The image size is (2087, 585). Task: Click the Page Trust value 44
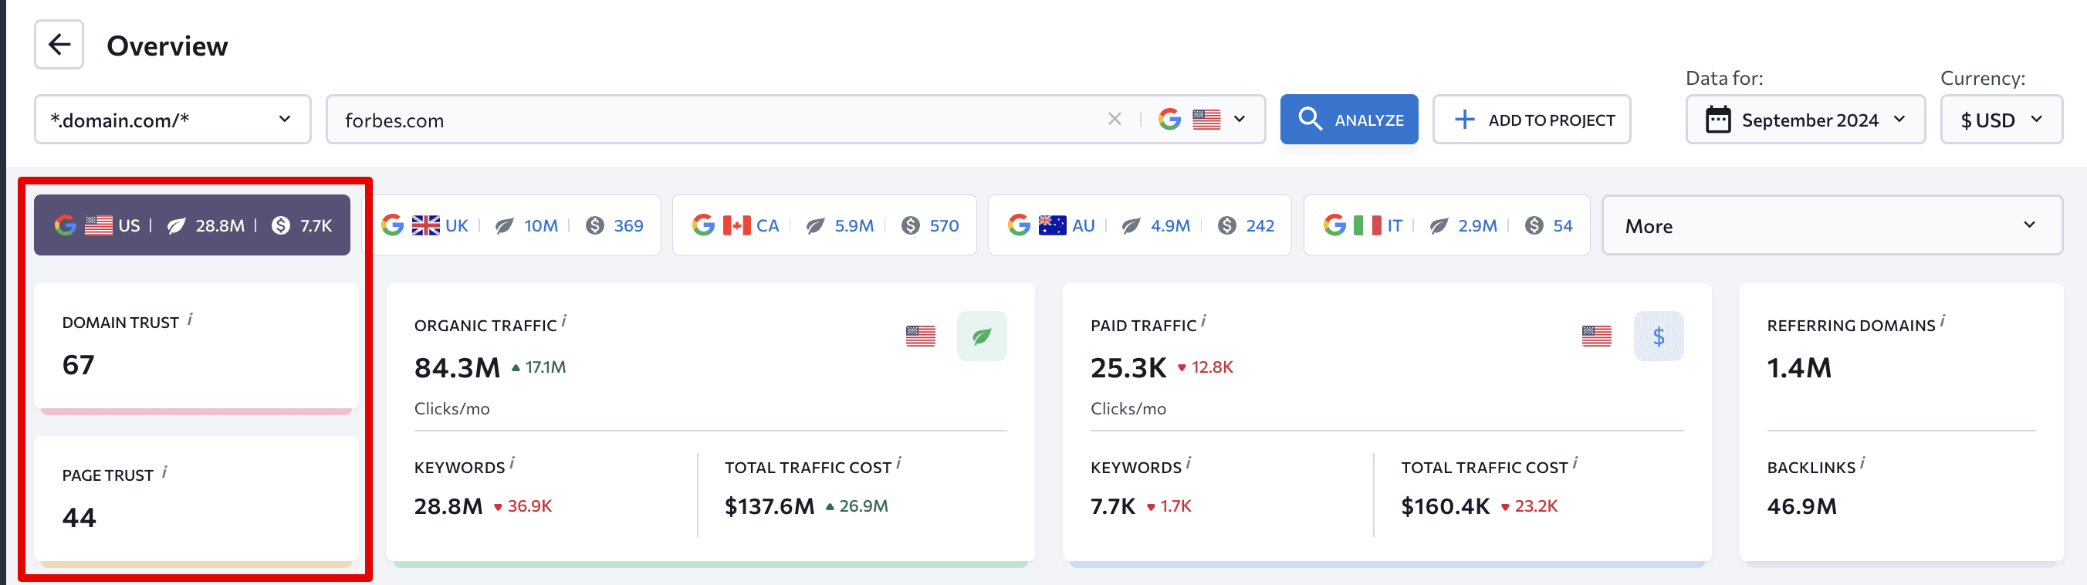[79, 517]
